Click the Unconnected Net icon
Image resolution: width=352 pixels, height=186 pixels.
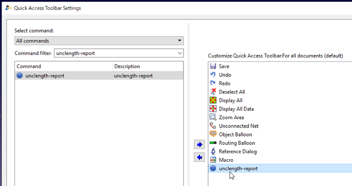coord(213,126)
